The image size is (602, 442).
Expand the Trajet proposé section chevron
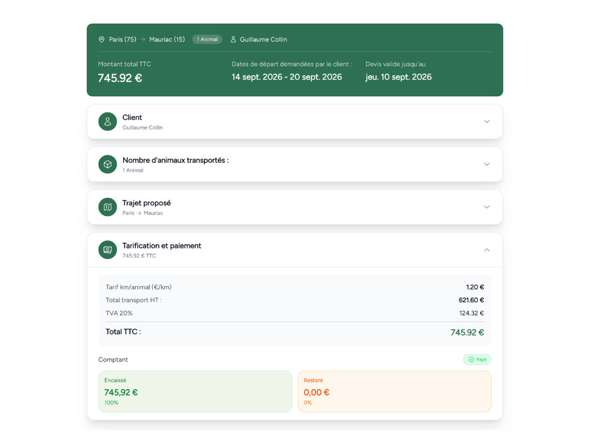click(487, 207)
